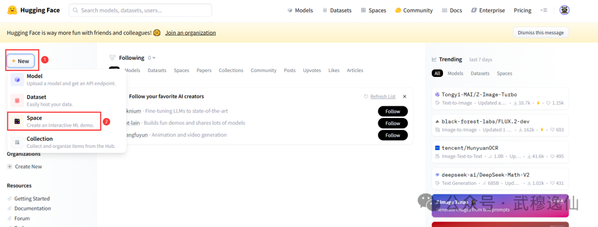Select the Articles tab in Following feed

tap(355, 70)
